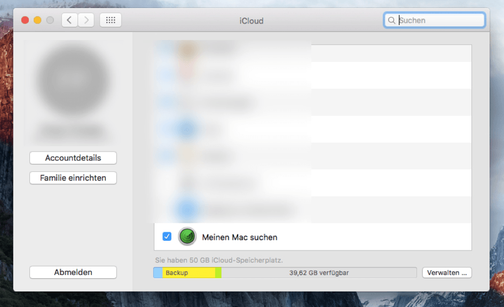Click Abmelden to sign out
This screenshot has width=504, height=307.
73,272
